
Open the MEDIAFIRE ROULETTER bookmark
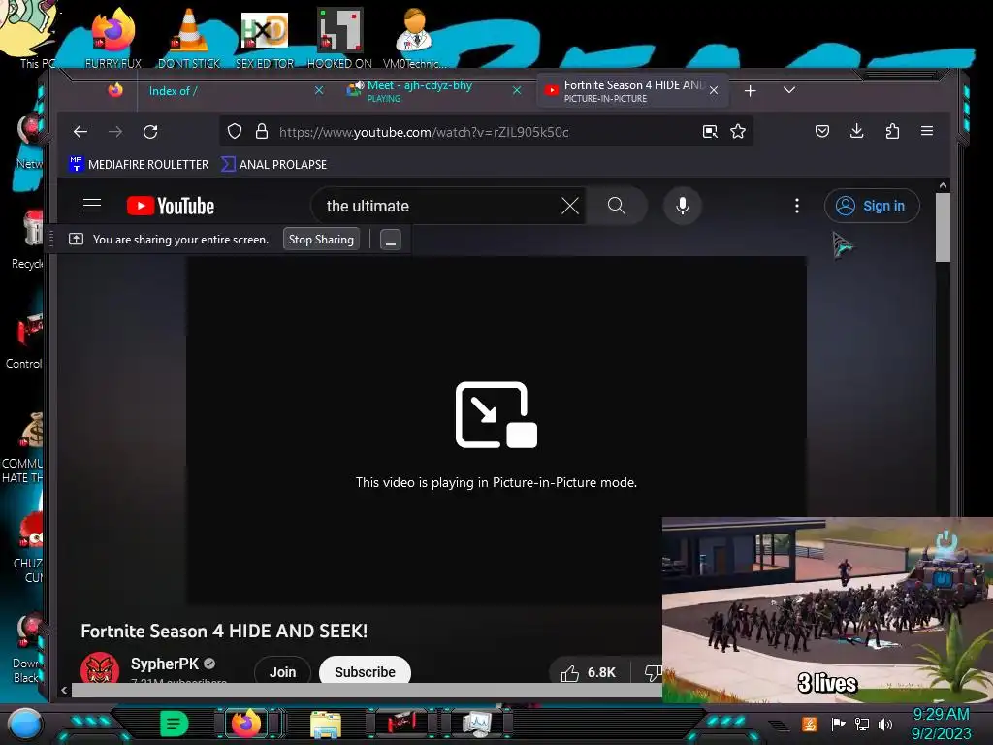coord(139,165)
